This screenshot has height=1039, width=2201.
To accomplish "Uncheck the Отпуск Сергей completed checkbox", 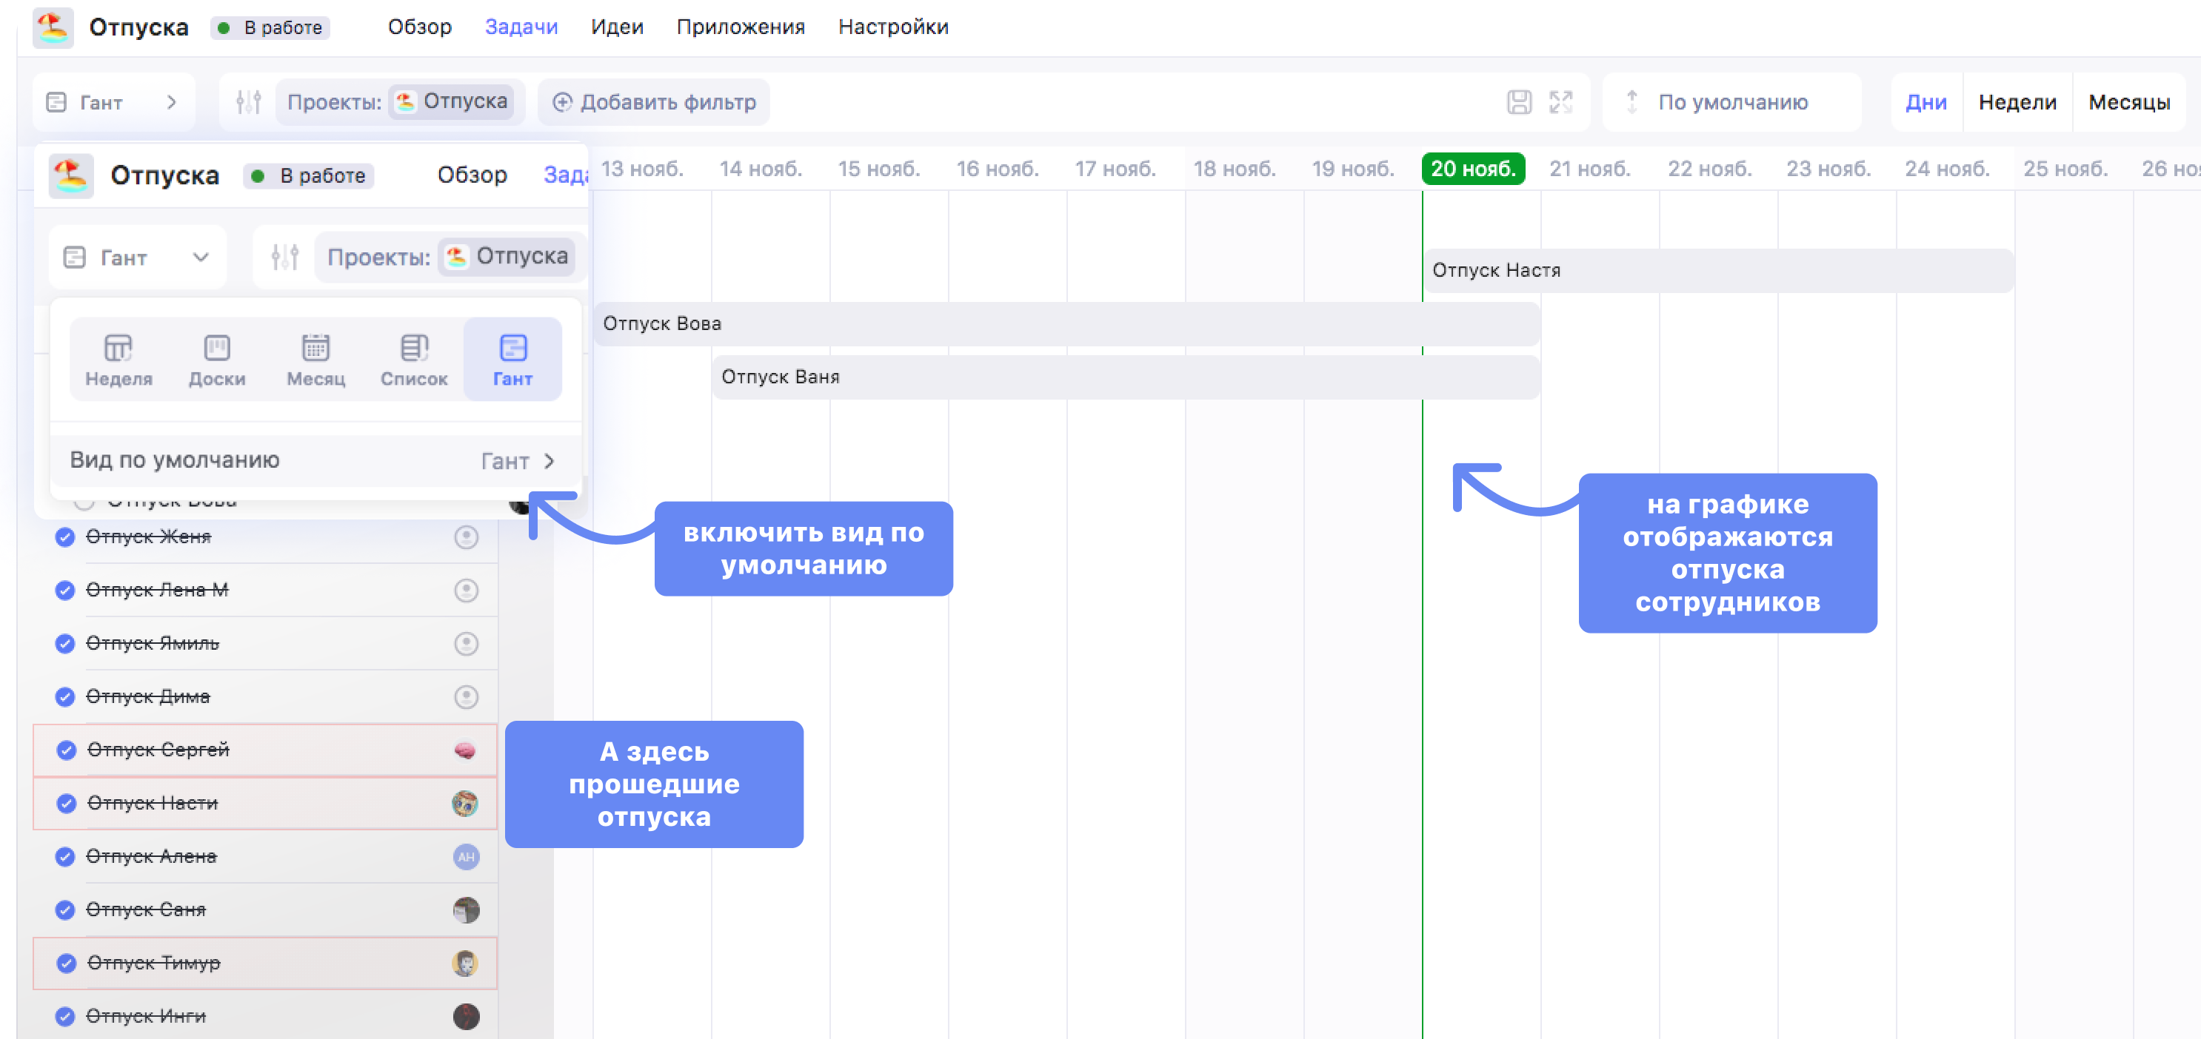I will point(67,750).
